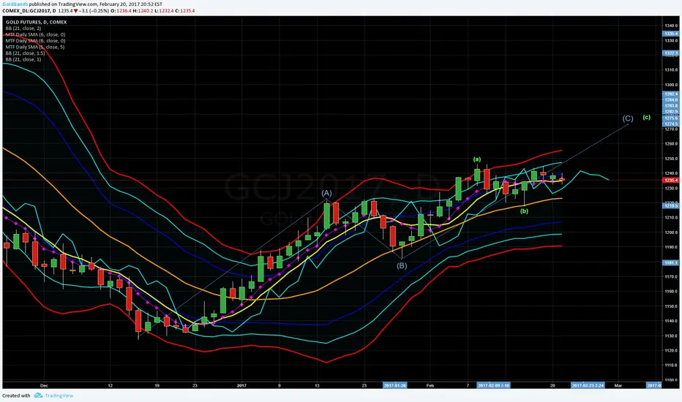Click the 2017-01-26 date marker on time axis

(x=395, y=385)
